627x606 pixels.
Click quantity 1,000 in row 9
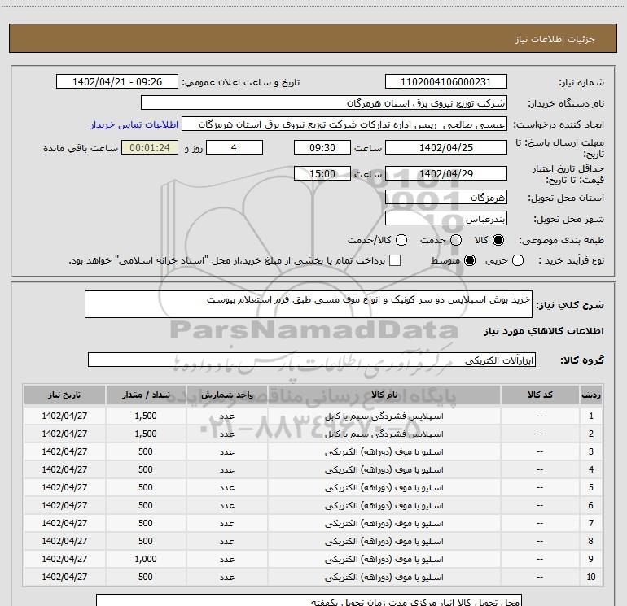(x=146, y=560)
